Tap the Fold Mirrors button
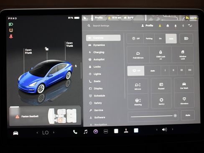204x153 pixels. [138, 55]
